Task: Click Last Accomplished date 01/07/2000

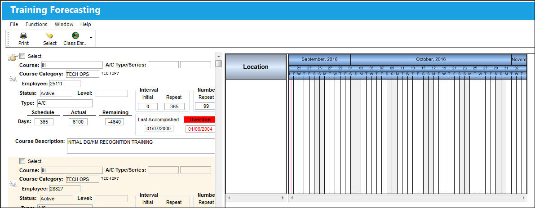Action: click(x=159, y=128)
